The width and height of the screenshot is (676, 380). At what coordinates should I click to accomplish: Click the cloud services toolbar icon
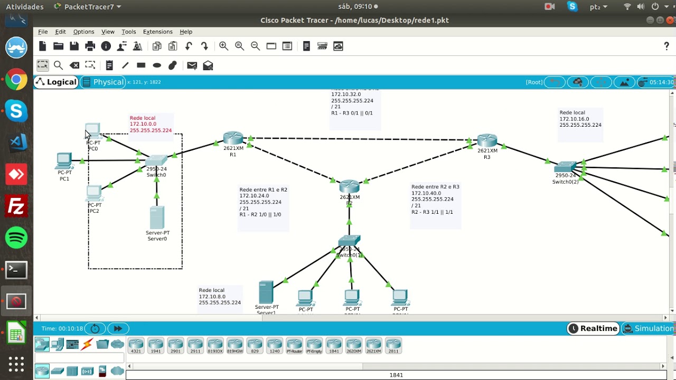pyautogui.click(x=339, y=46)
